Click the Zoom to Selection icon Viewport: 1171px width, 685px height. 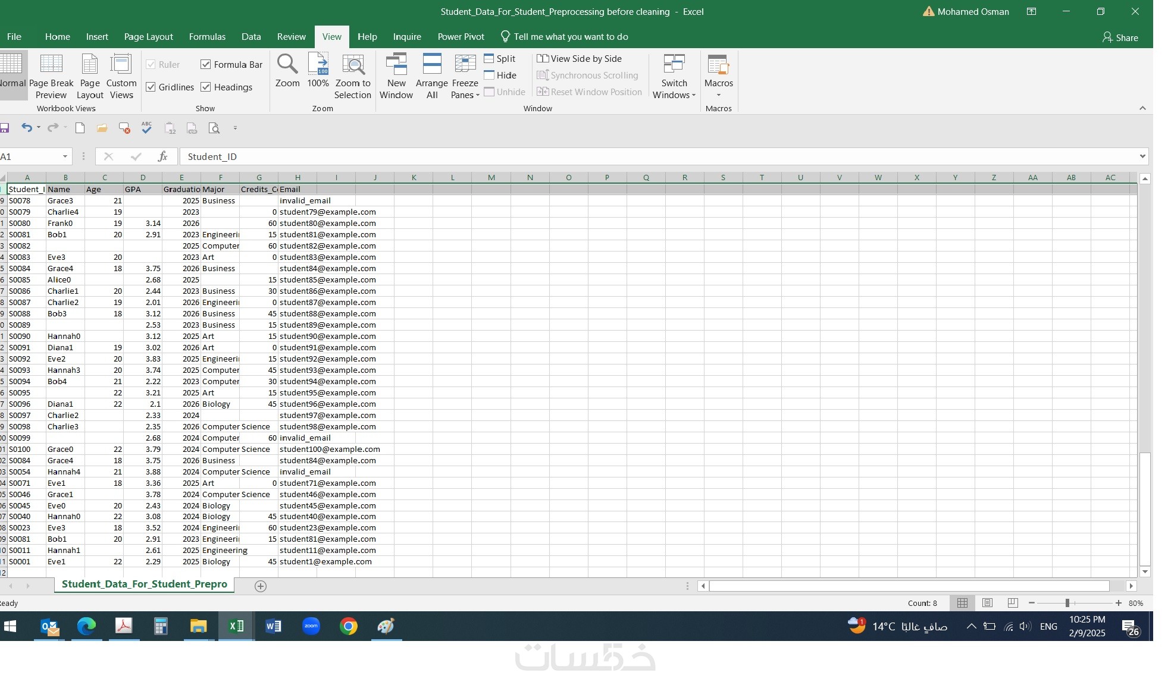pos(353,64)
